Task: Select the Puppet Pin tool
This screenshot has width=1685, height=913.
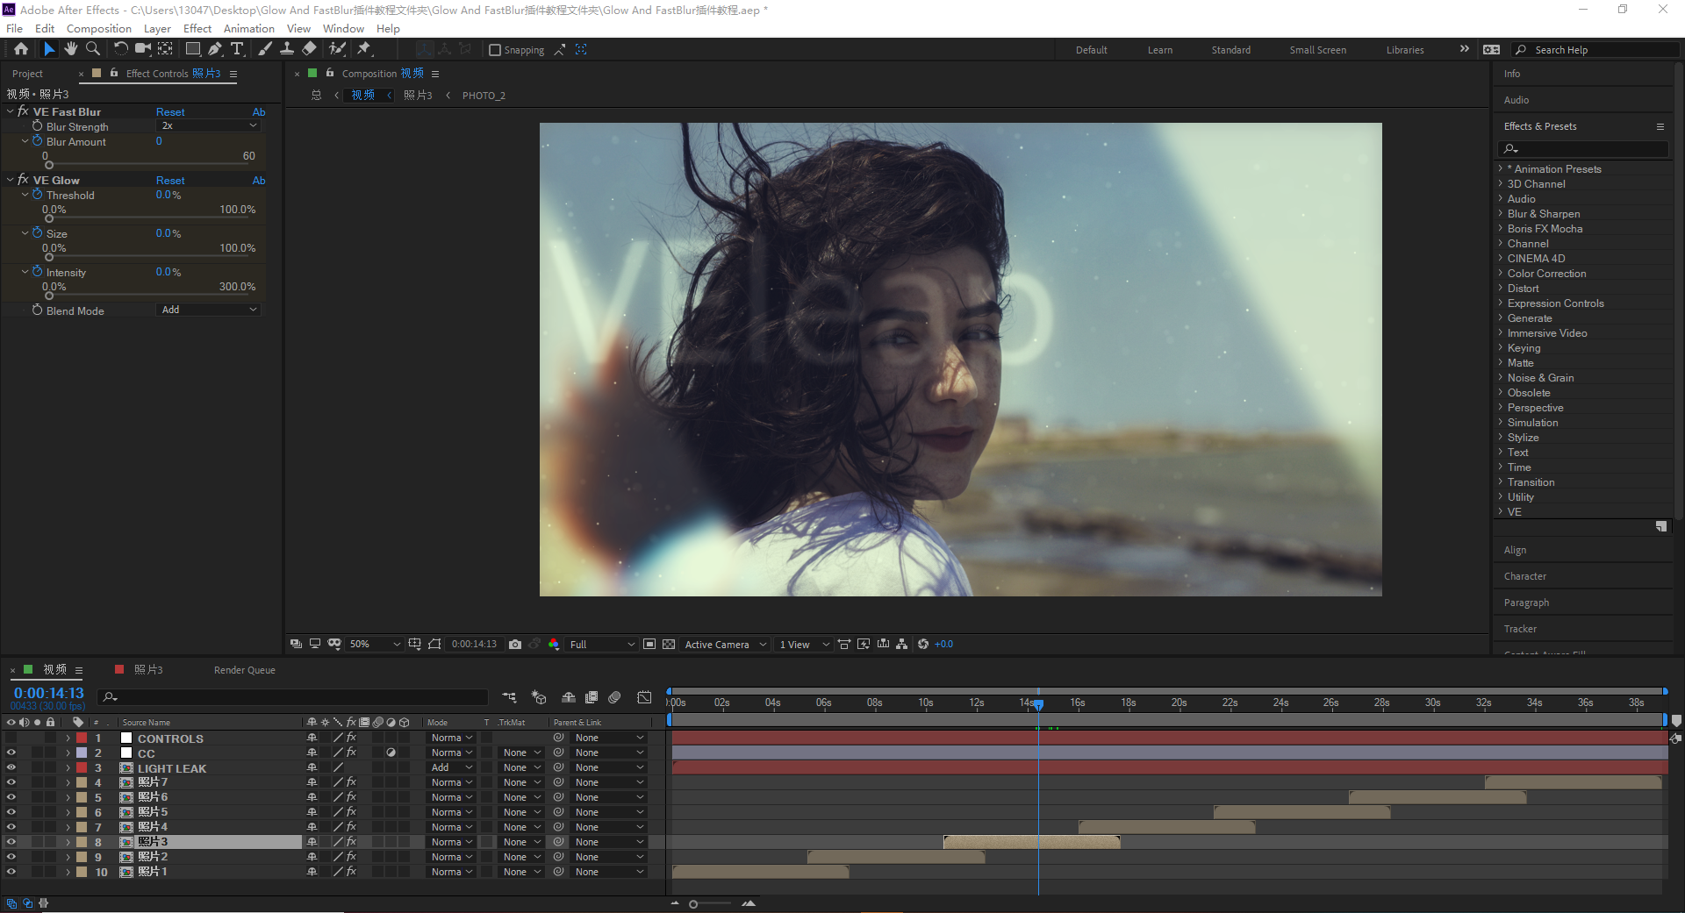Action: click(x=364, y=49)
